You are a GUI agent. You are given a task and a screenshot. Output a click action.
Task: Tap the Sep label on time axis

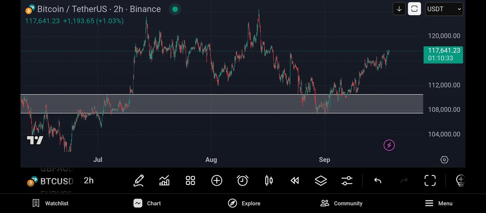325,160
